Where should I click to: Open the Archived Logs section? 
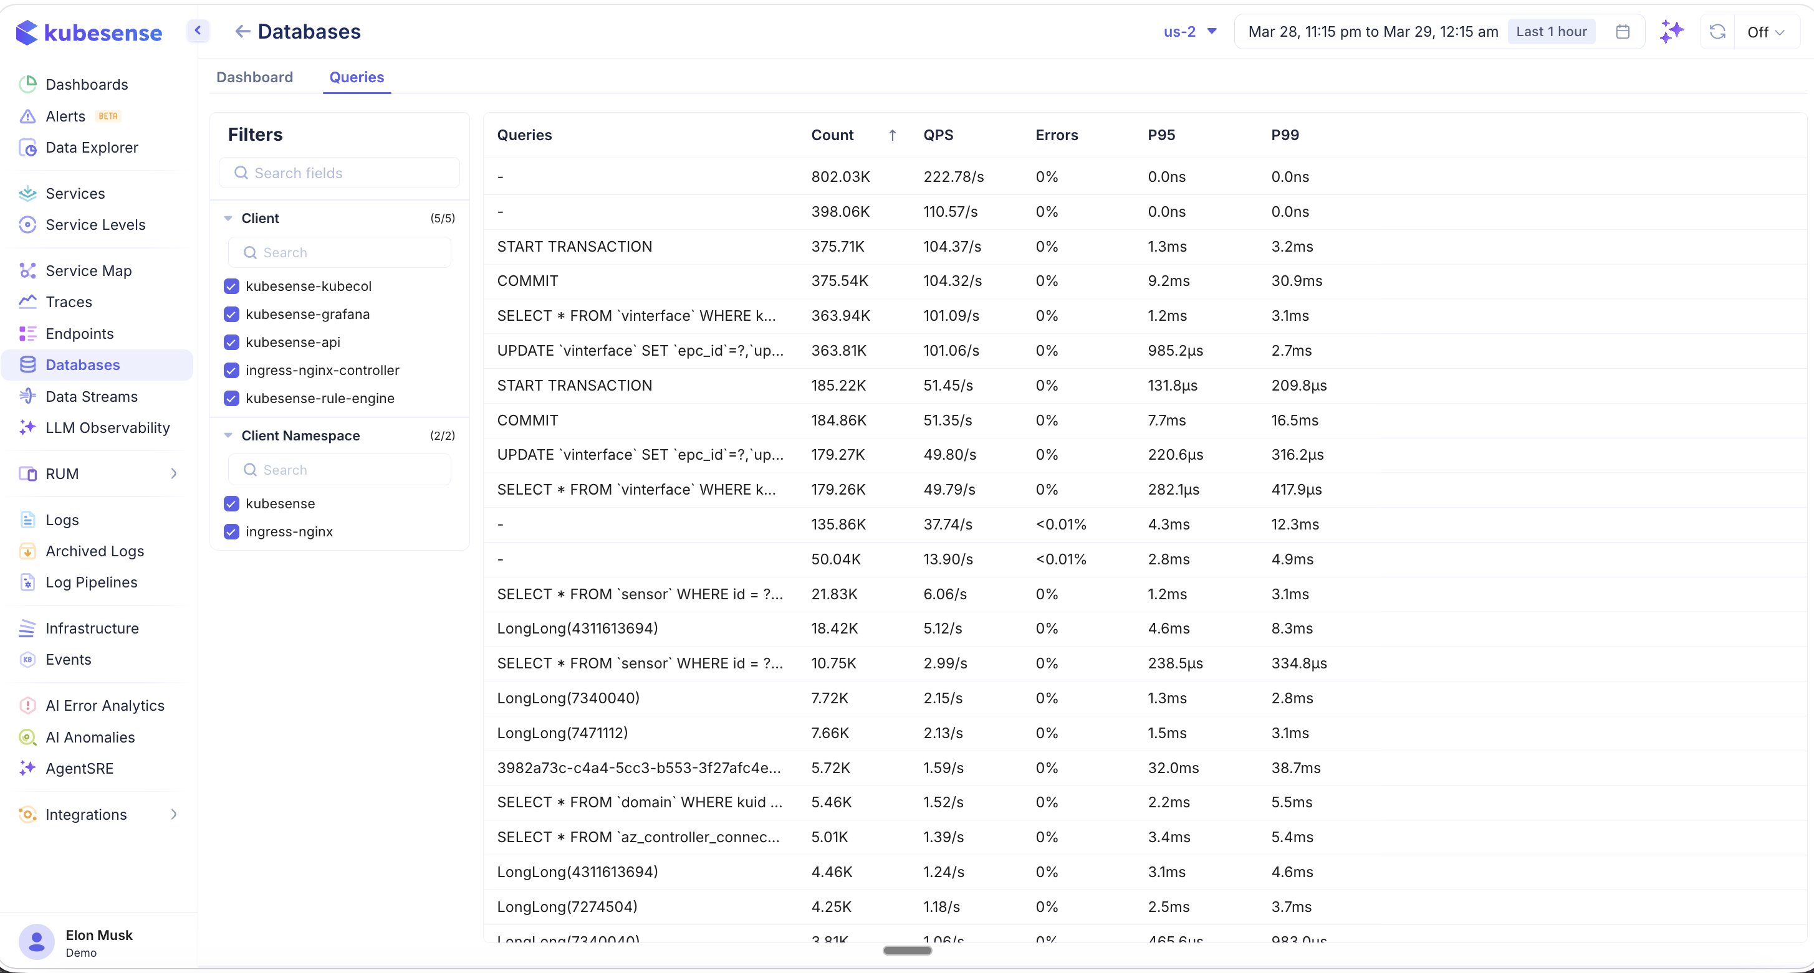tap(94, 551)
